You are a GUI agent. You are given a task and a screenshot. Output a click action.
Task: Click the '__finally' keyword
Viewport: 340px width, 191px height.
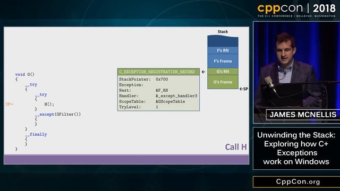36,134
